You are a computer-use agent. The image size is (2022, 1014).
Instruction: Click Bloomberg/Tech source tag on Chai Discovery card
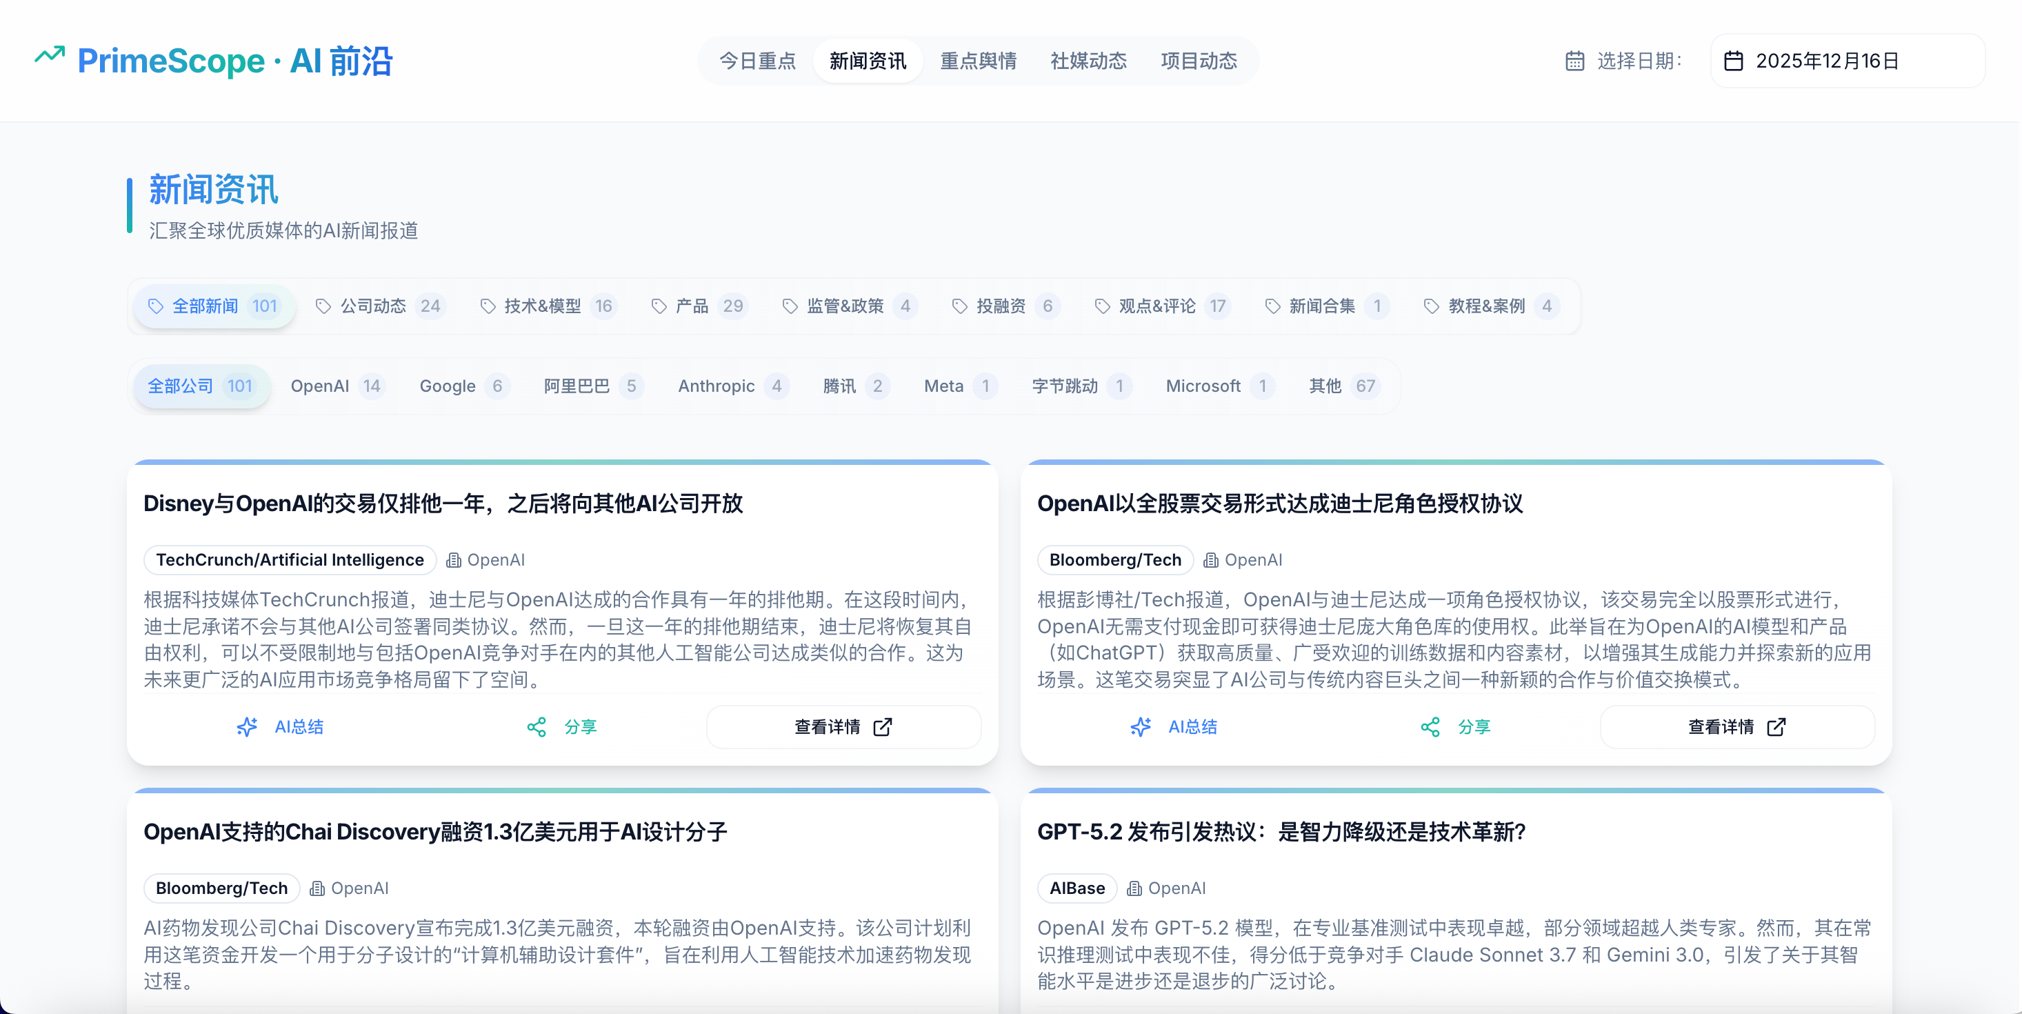pos(221,888)
